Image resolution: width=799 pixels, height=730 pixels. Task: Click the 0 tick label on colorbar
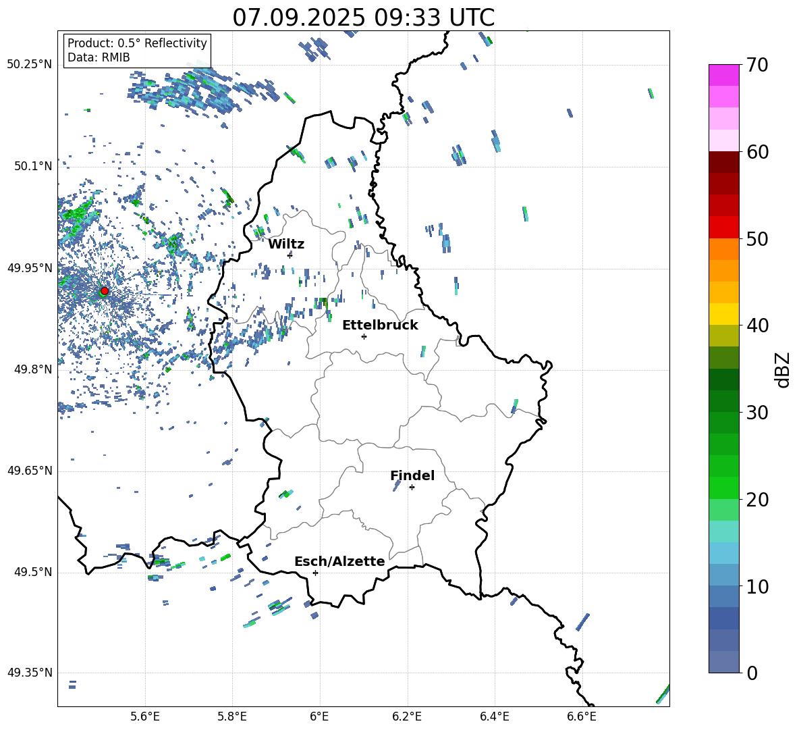(x=752, y=673)
